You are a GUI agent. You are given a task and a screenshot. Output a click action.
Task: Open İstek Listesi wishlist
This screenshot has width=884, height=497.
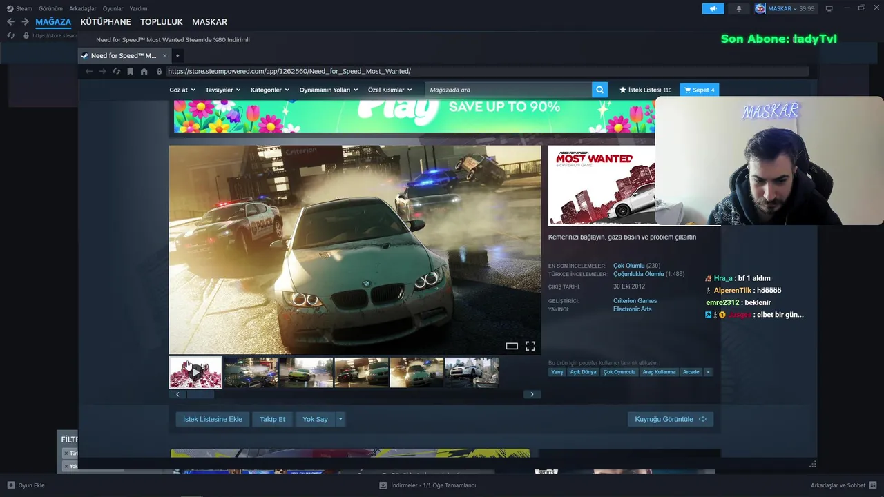pyautogui.click(x=645, y=90)
